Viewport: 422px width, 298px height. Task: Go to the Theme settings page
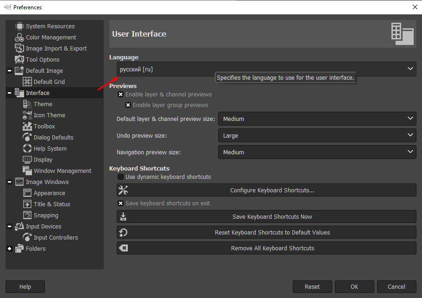point(43,104)
